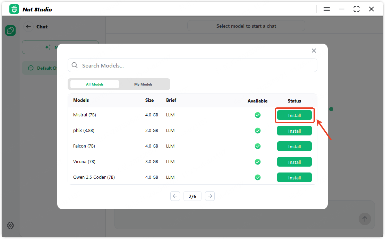Select the Falcon (7B) model name
385x239 pixels.
tap(84, 146)
